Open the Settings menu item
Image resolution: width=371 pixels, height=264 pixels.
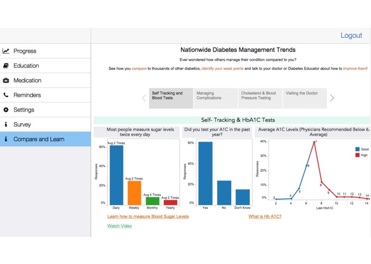click(x=45, y=110)
